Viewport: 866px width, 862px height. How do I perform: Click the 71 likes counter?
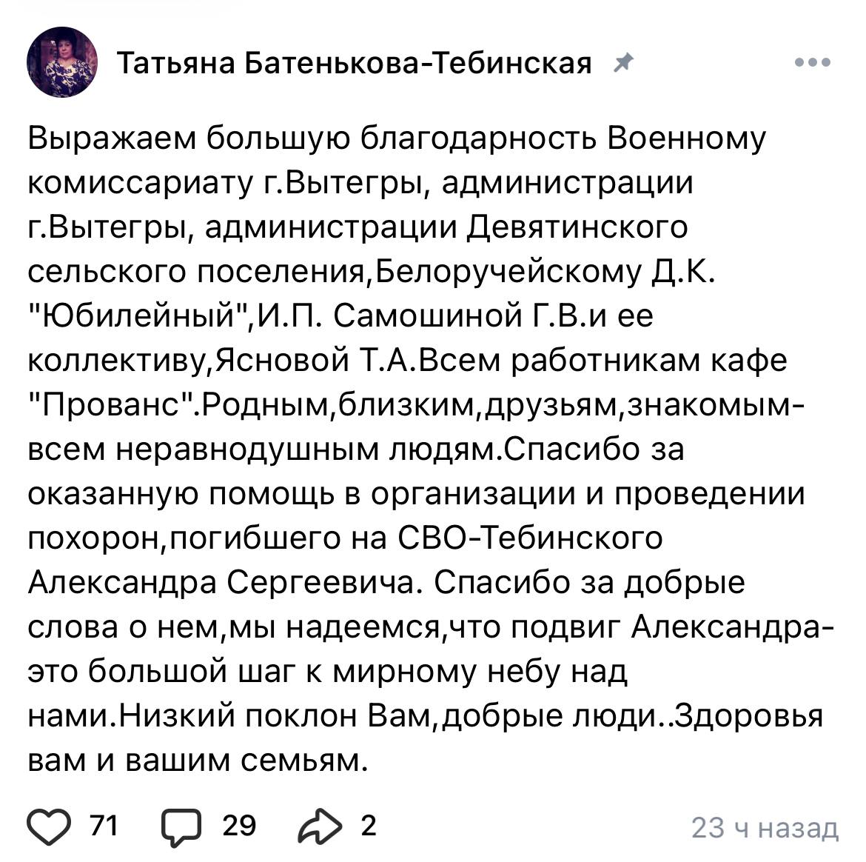tap(104, 826)
